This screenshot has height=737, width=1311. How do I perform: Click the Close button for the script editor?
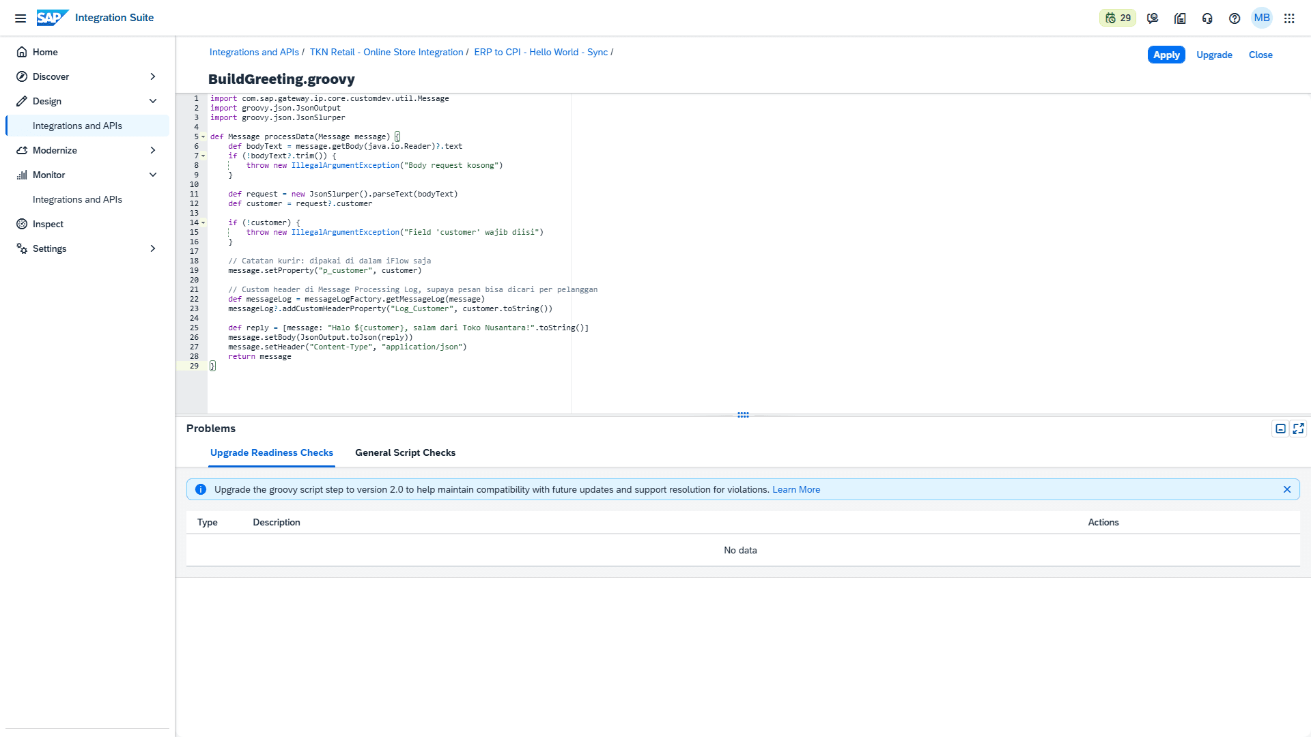coord(1260,55)
